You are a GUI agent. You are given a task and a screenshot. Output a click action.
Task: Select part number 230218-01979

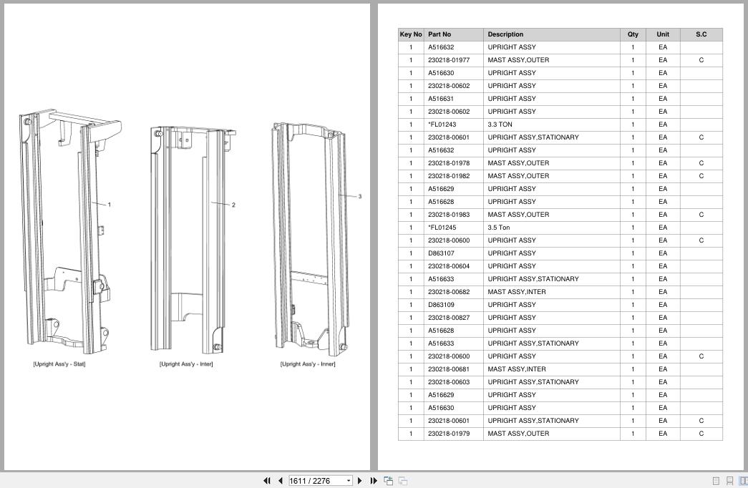[448, 434]
